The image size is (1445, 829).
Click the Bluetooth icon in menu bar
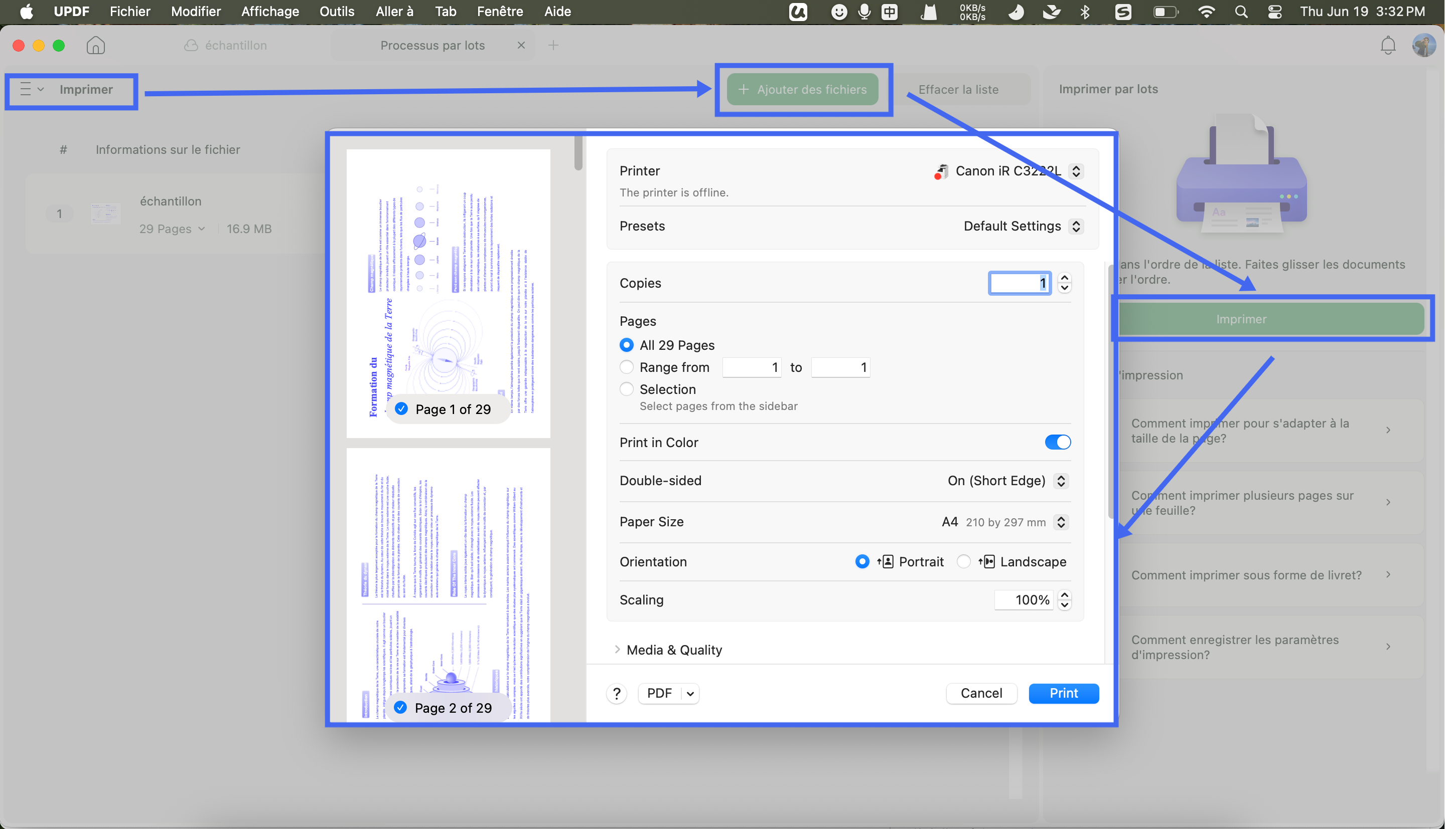coord(1085,12)
